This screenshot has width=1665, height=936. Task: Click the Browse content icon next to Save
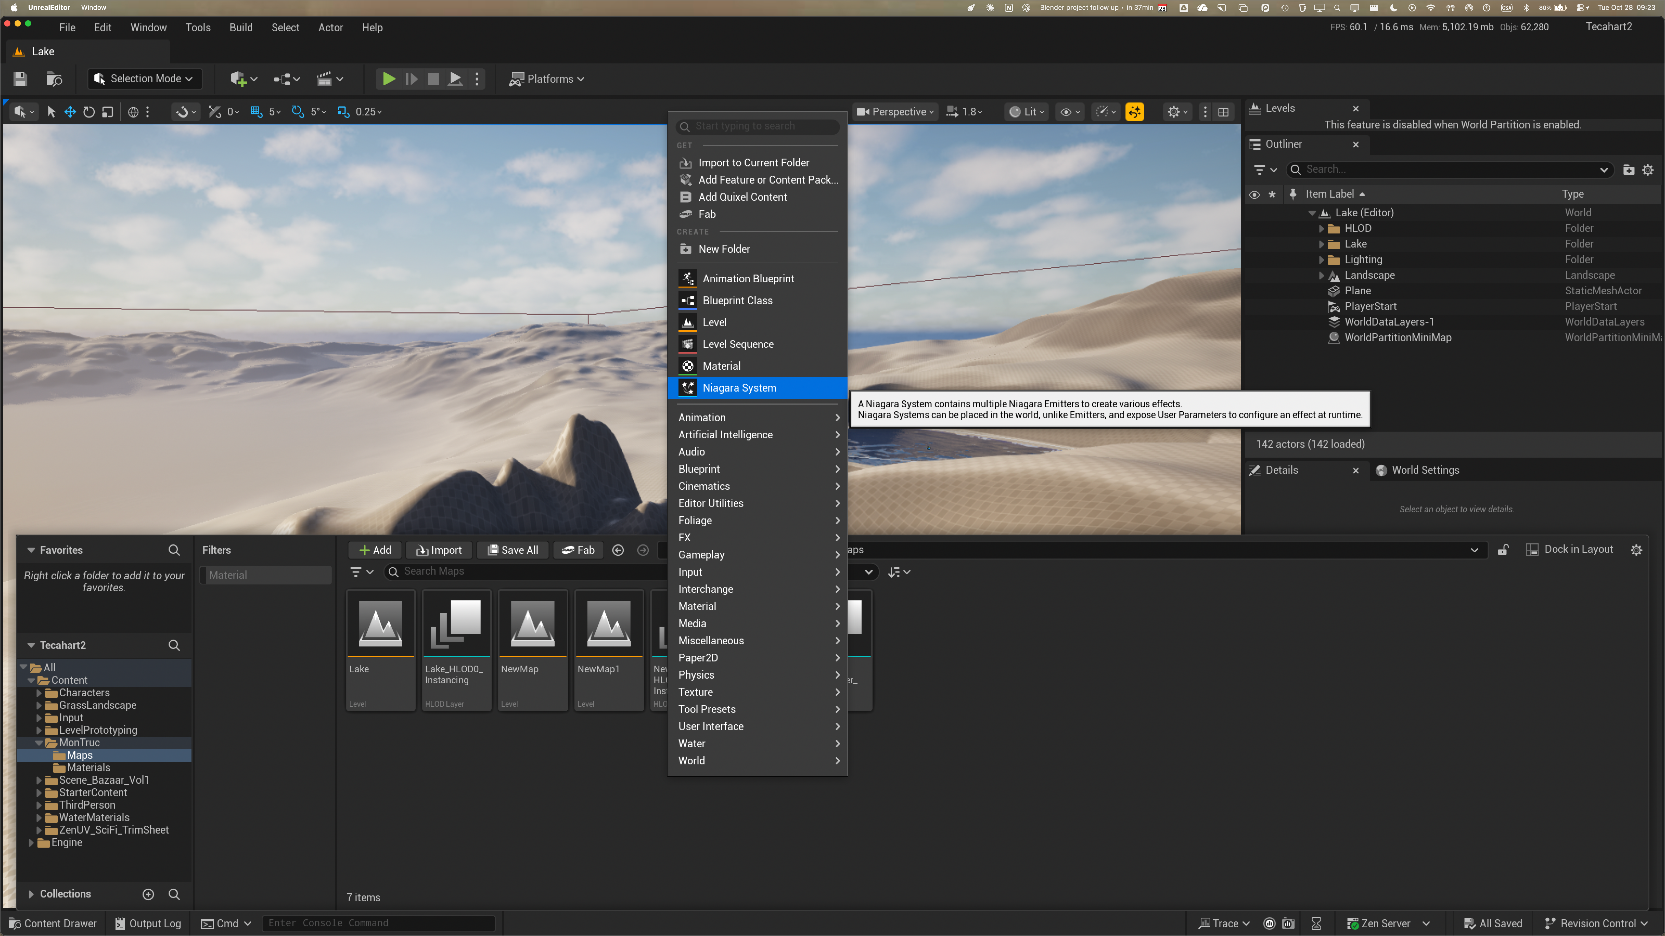(54, 79)
